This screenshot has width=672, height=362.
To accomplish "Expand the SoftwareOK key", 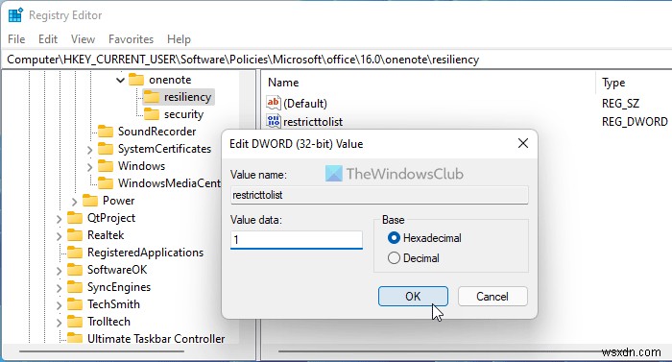I will click(59, 271).
